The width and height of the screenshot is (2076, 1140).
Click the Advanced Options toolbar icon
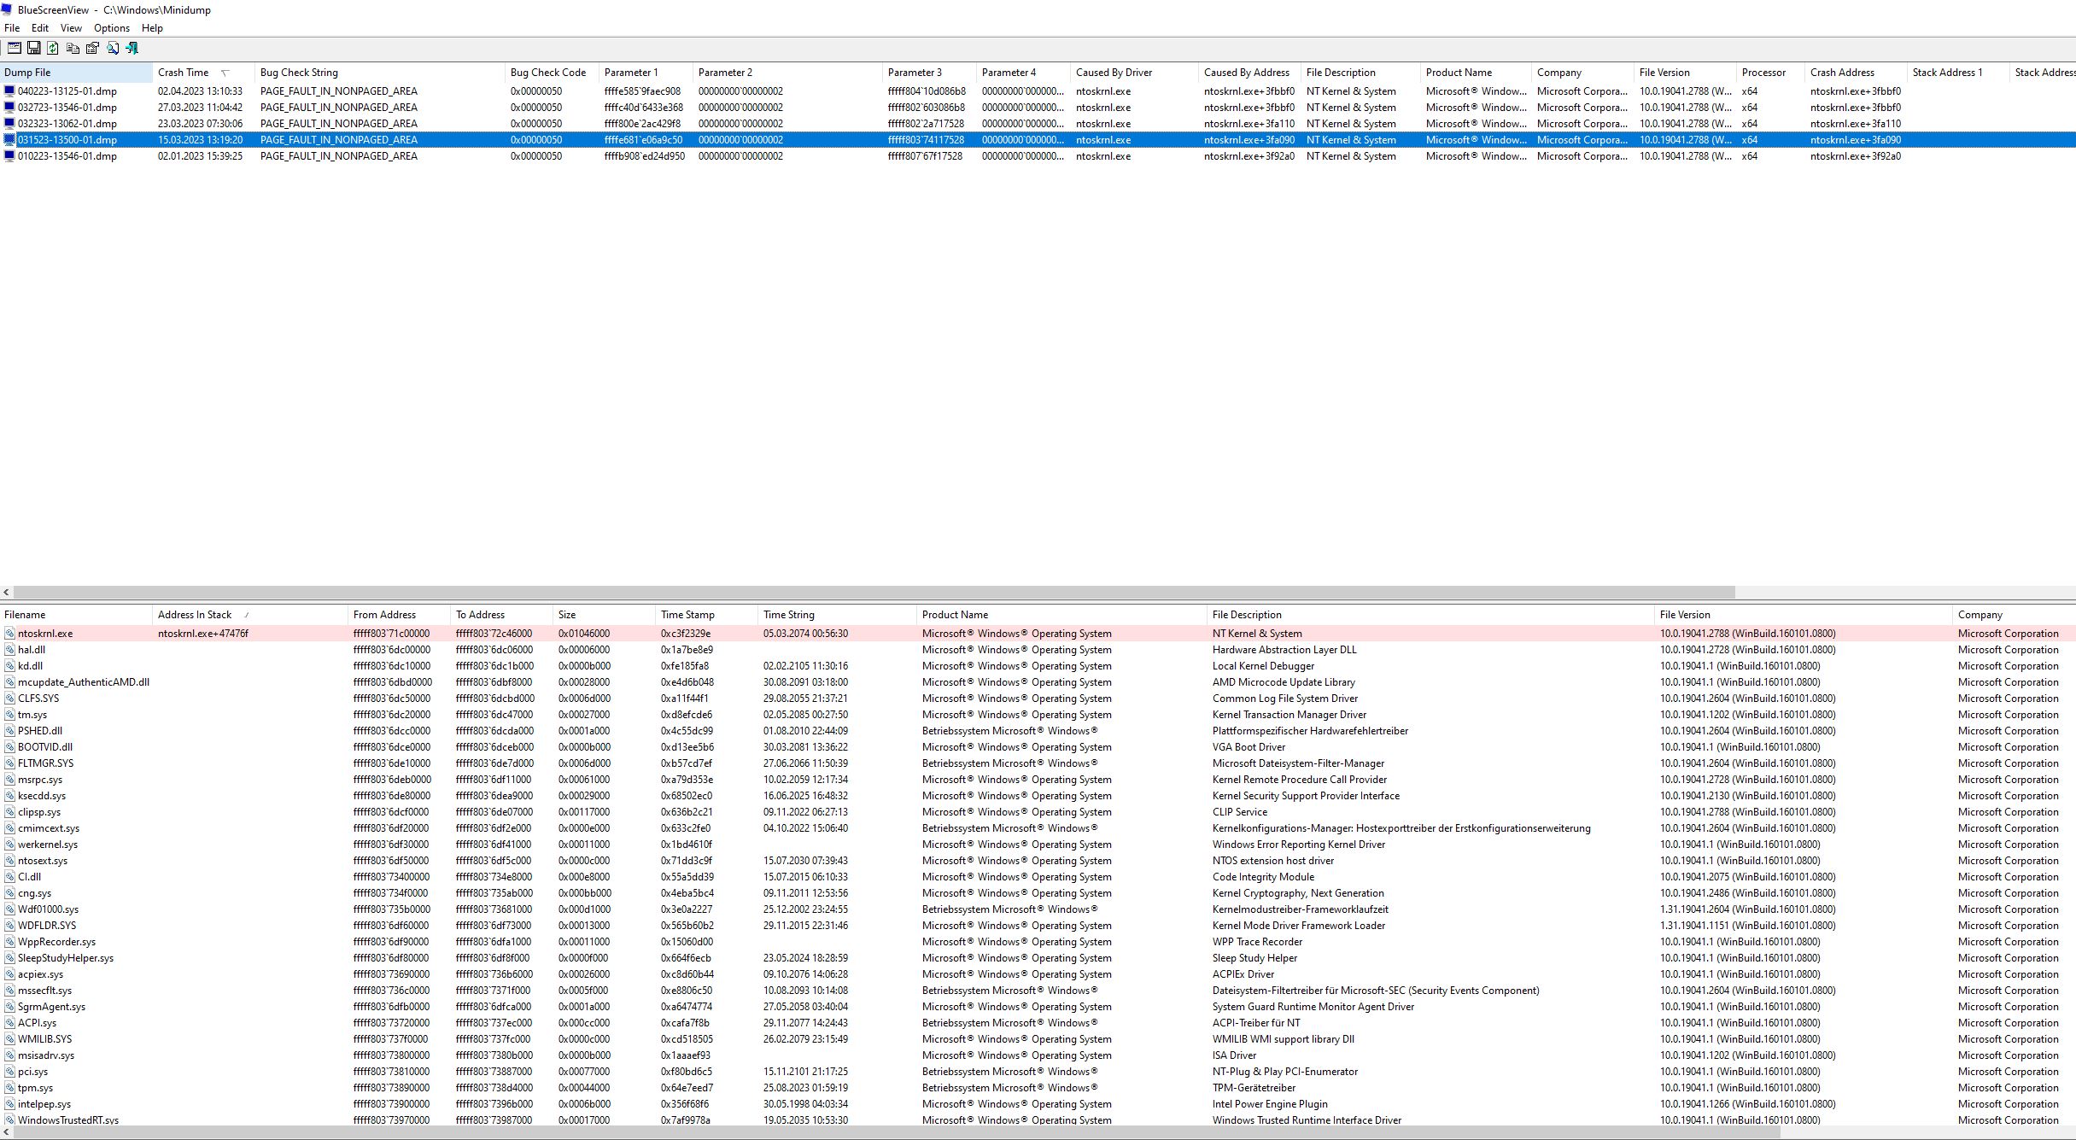tap(15, 49)
